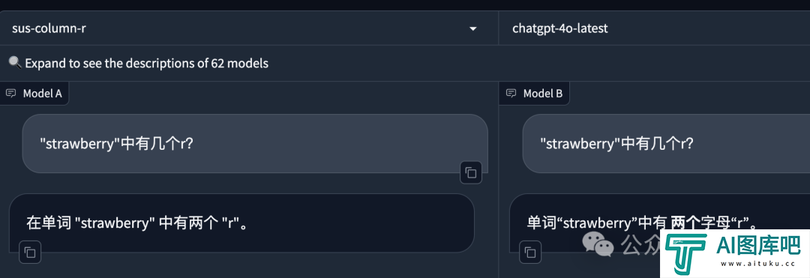
Task: Click the WeChat logo in the watermark
Action: pos(598,244)
